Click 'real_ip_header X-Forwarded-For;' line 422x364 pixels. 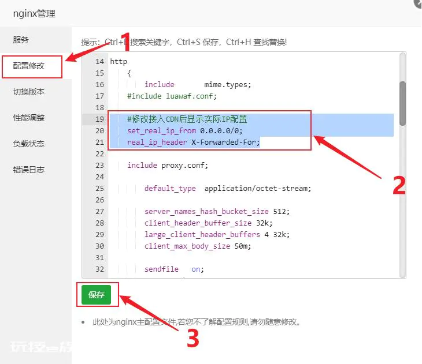(x=194, y=142)
